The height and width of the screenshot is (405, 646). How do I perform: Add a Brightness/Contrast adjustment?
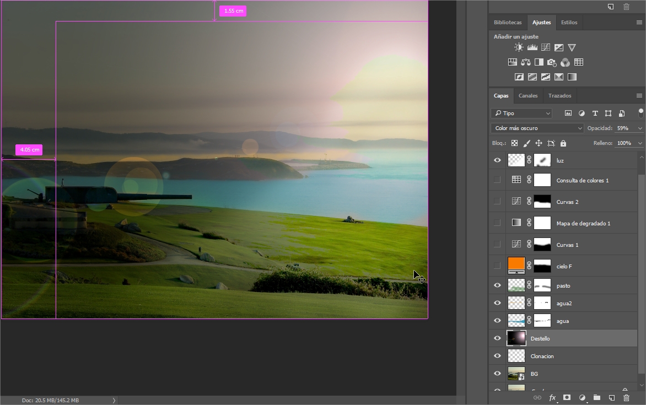tap(519, 47)
